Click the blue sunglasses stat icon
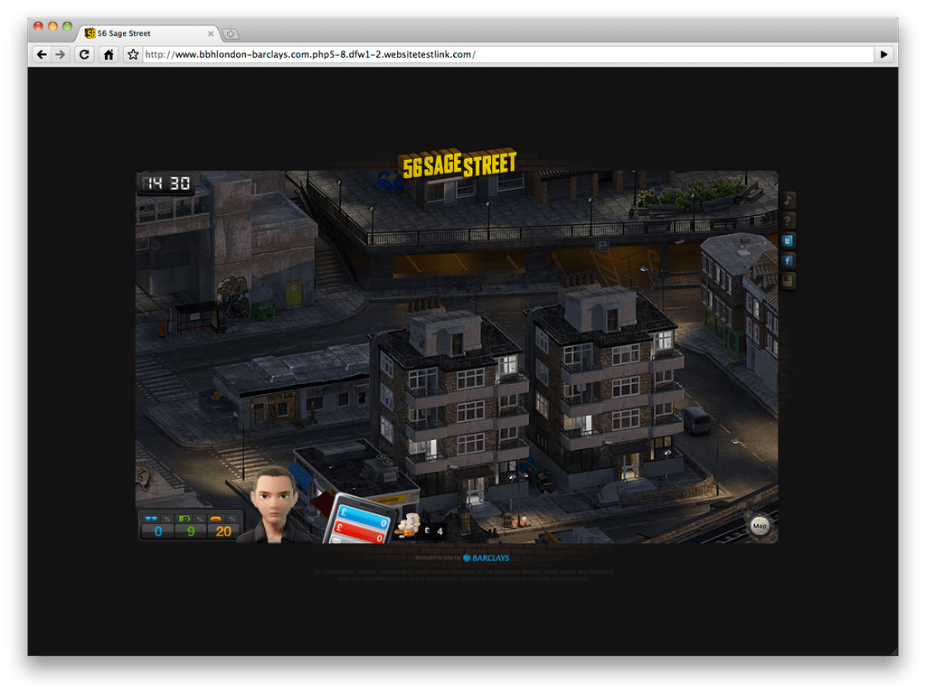Screen dimensions: 926x694 151,519
